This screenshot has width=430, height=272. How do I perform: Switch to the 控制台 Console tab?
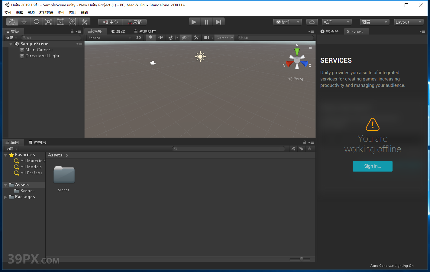(37, 143)
